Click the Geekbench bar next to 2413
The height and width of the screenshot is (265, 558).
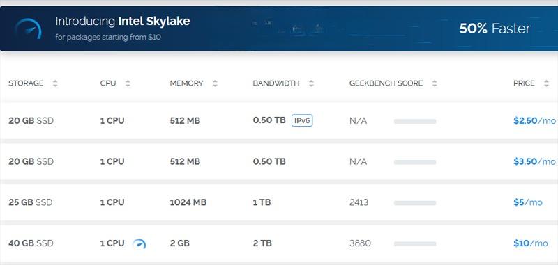point(415,203)
